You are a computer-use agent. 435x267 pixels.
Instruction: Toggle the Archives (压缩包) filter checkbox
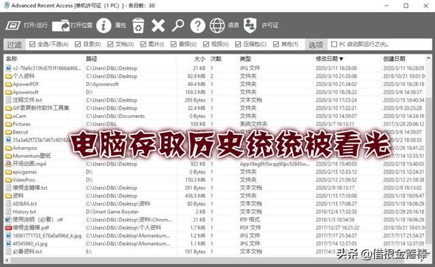tap(238, 44)
